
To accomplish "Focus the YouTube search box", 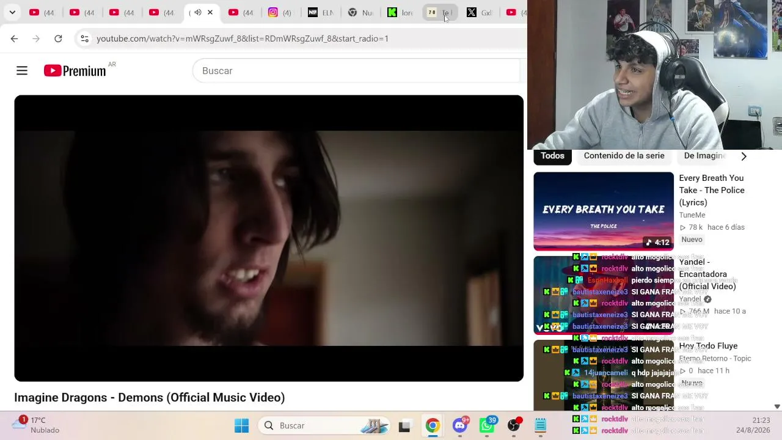I will (356, 71).
